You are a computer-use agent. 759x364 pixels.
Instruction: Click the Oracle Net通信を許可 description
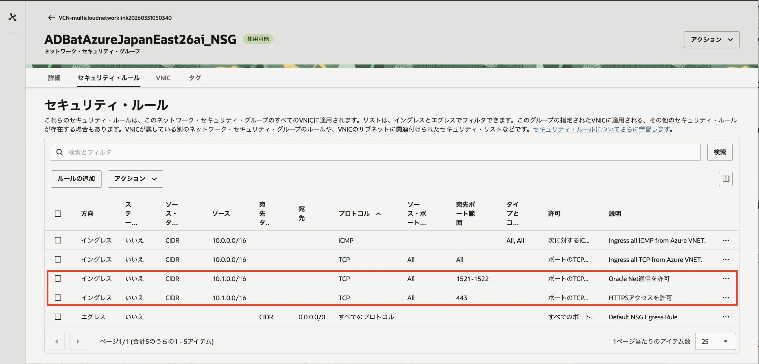pyautogui.click(x=639, y=279)
